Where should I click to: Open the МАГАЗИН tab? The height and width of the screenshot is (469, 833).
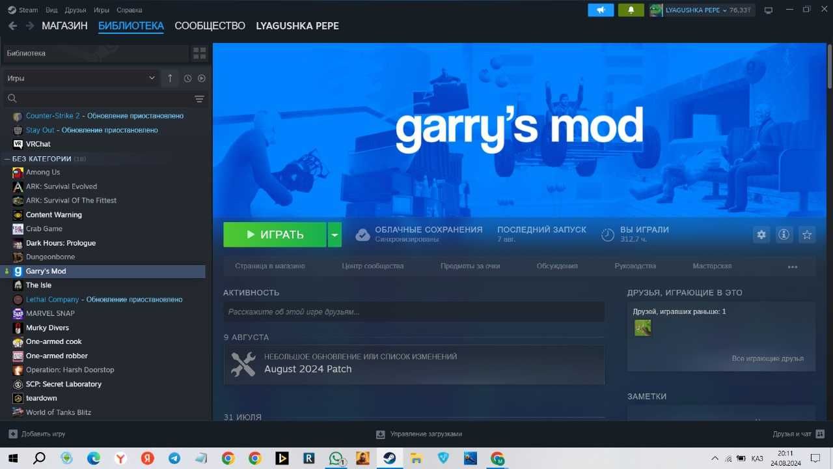click(64, 26)
